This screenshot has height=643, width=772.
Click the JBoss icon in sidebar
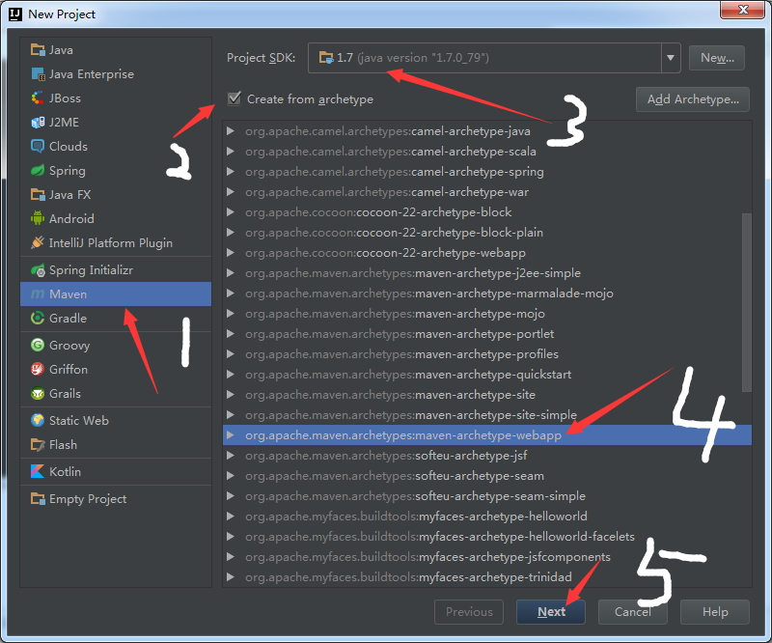pos(38,98)
